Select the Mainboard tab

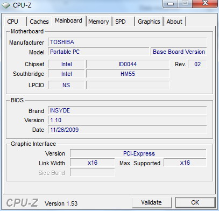tap(68, 20)
